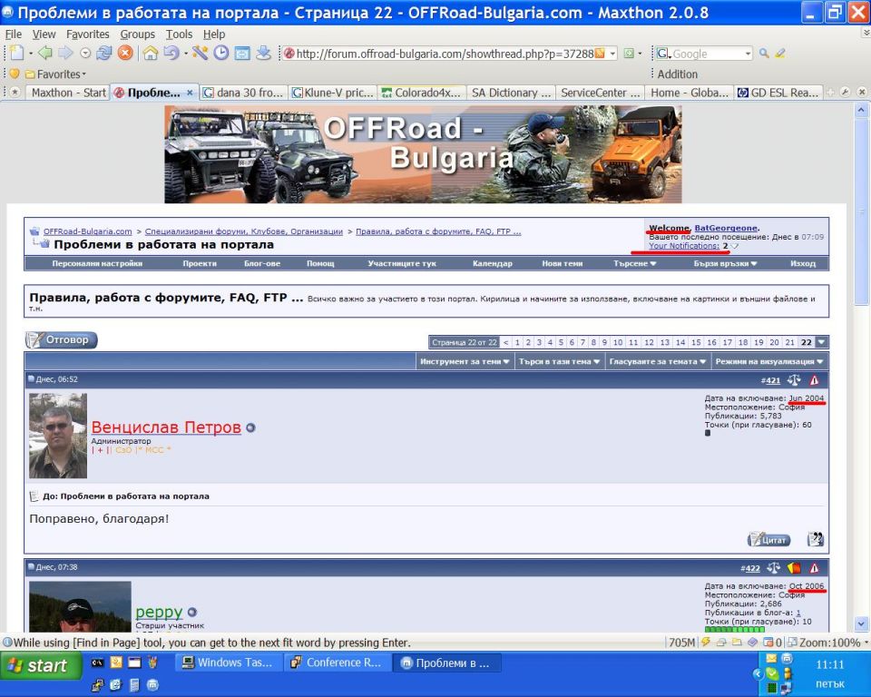The height and width of the screenshot is (697, 871).
Task: Click the magnifier search icon beside Google box
Action: 764,54
